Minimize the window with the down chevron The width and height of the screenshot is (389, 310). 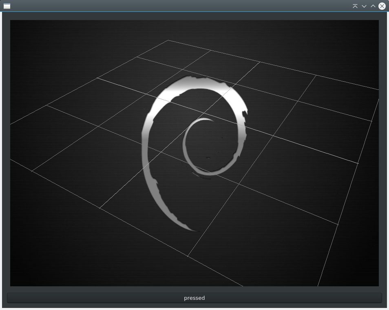pyautogui.click(x=364, y=6)
